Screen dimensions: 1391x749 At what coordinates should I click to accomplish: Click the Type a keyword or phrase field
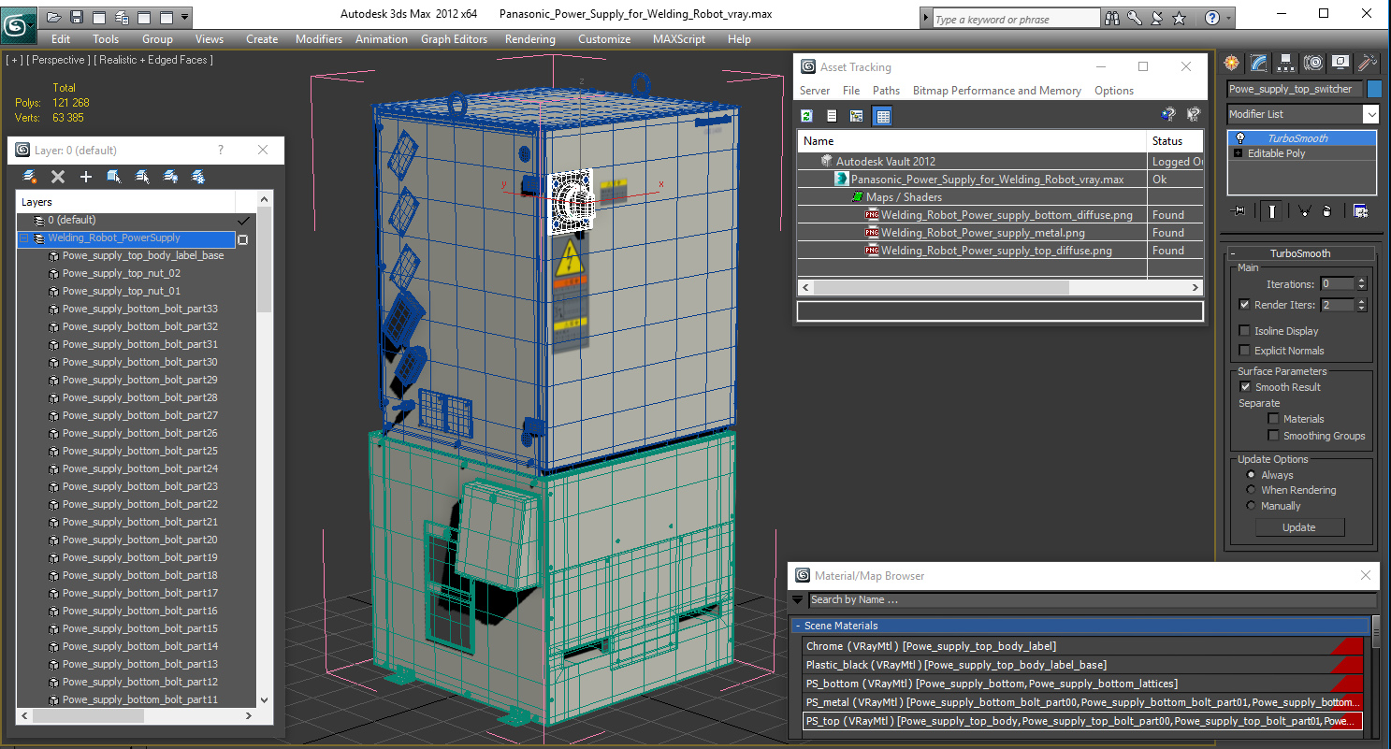[1015, 19]
